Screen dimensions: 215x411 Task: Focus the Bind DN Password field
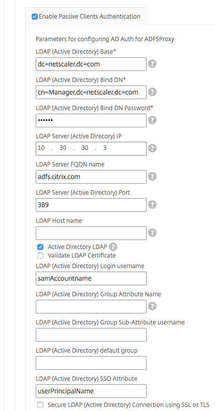pos(91,120)
